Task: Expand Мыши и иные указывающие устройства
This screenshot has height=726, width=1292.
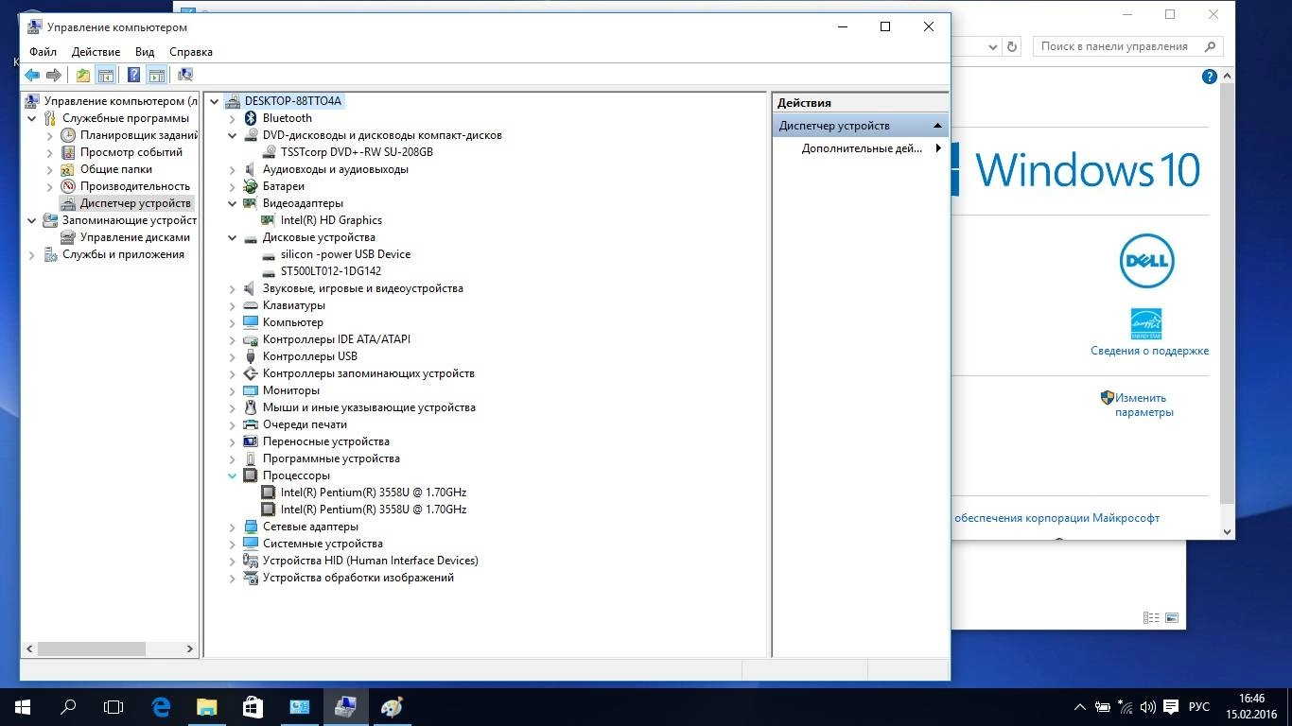Action: pyautogui.click(x=233, y=407)
